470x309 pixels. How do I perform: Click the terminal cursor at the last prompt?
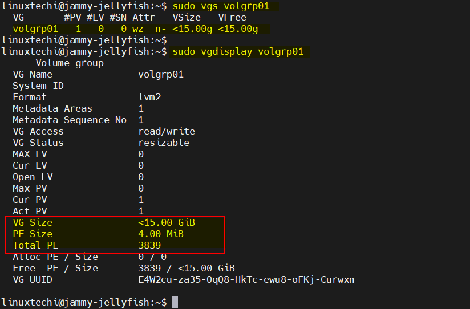point(175,302)
